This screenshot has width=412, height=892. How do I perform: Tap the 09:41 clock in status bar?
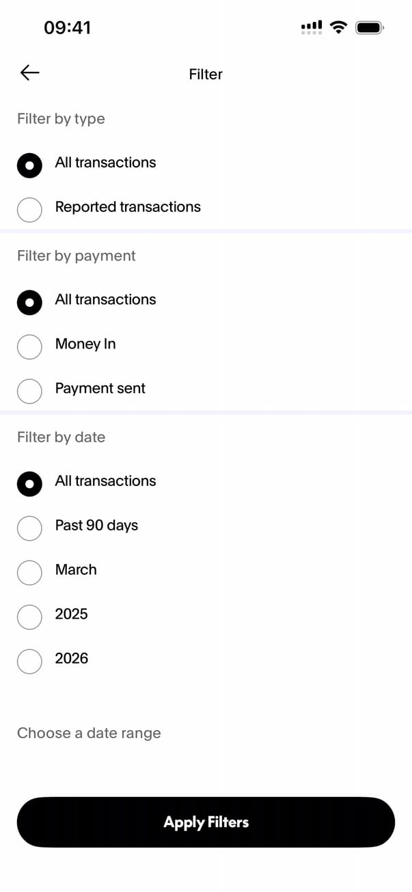coord(67,27)
